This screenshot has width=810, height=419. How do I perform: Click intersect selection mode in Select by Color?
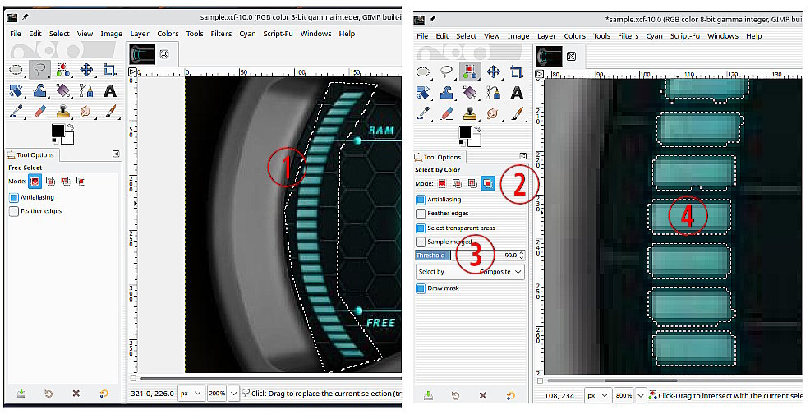click(488, 183)
